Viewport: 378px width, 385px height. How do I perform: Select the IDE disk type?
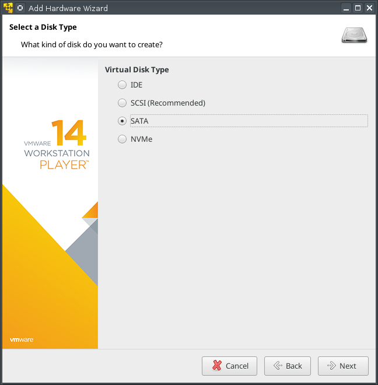(x=122, y=85)
